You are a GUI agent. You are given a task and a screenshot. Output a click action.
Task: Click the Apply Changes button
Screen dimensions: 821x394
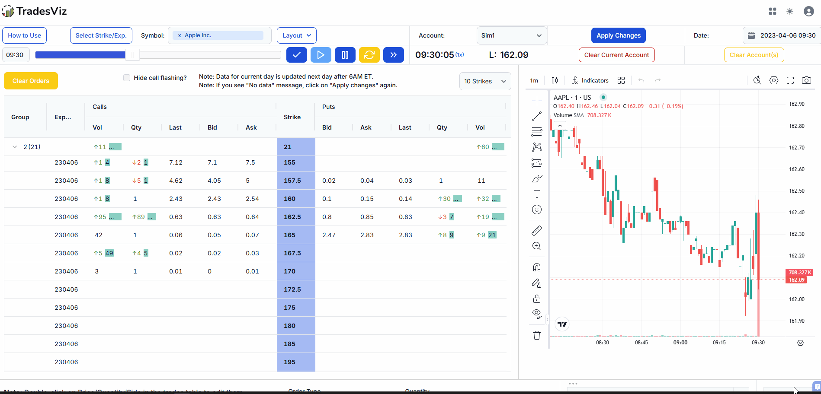(x=618, y=35)
